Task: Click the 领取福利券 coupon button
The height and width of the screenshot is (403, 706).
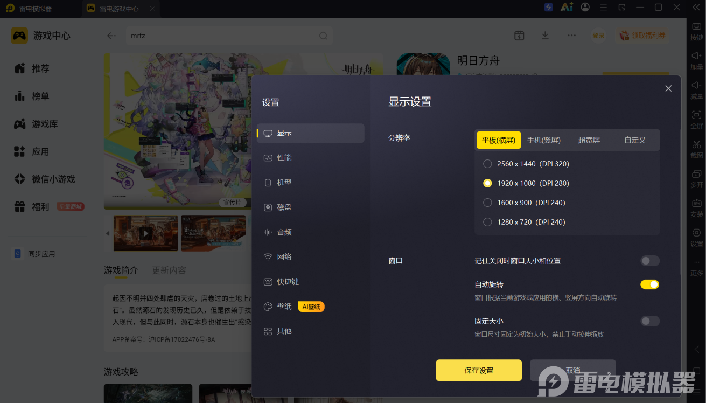Action: click(x=643, y=36)
